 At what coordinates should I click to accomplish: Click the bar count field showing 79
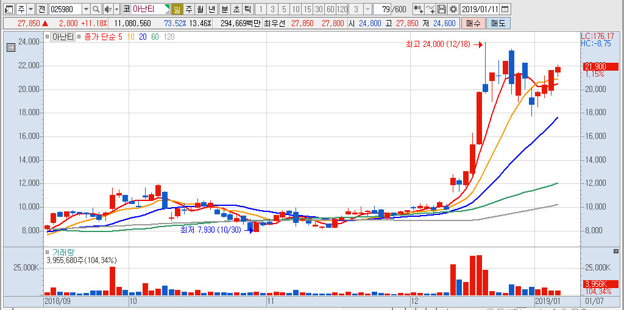381,9
